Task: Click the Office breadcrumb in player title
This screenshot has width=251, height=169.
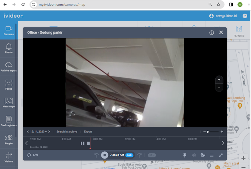Action: pos(32,33)
